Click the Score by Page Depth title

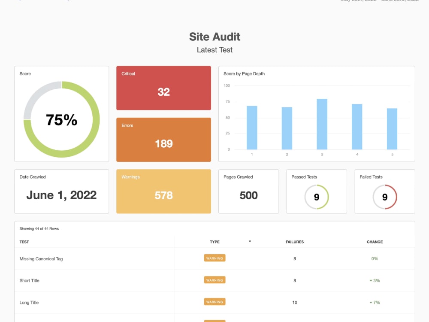click(x=244, y=74)
